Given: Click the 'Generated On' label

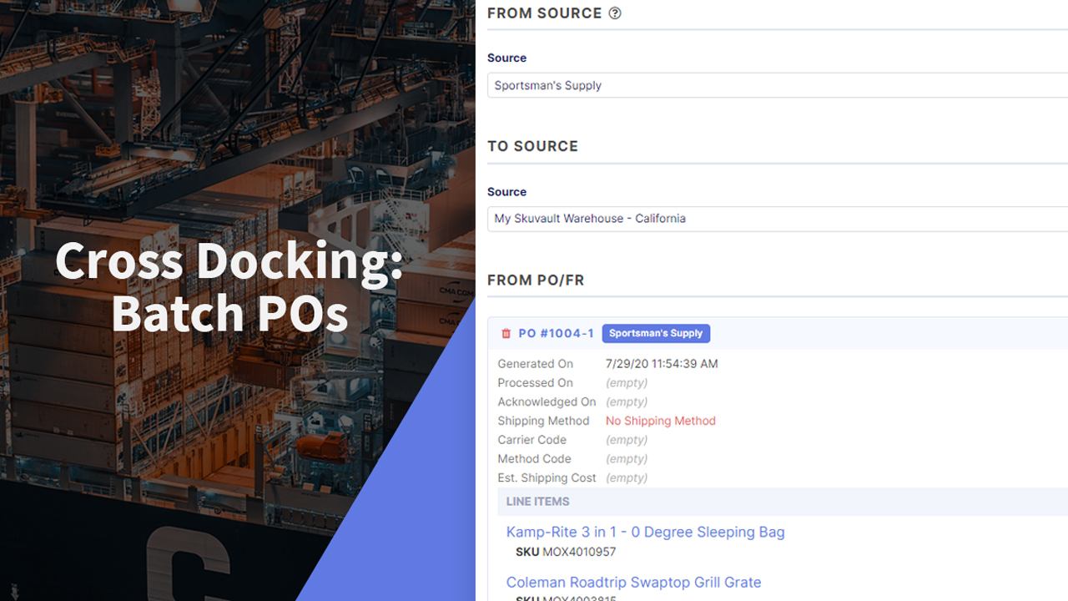Looking at the screenshot, I should 535,364.
